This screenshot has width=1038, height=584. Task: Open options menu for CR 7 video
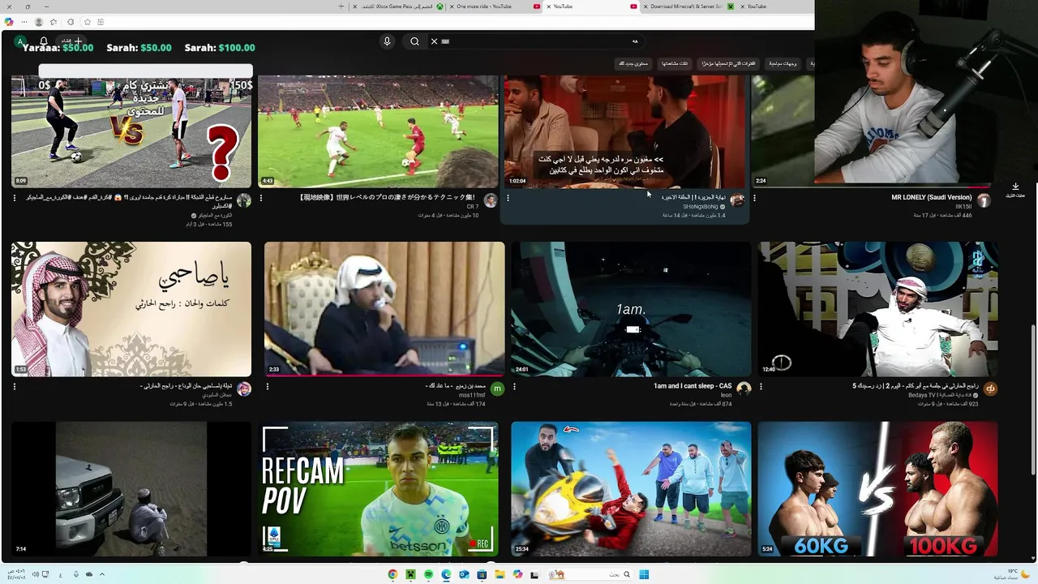coord(260,198)
